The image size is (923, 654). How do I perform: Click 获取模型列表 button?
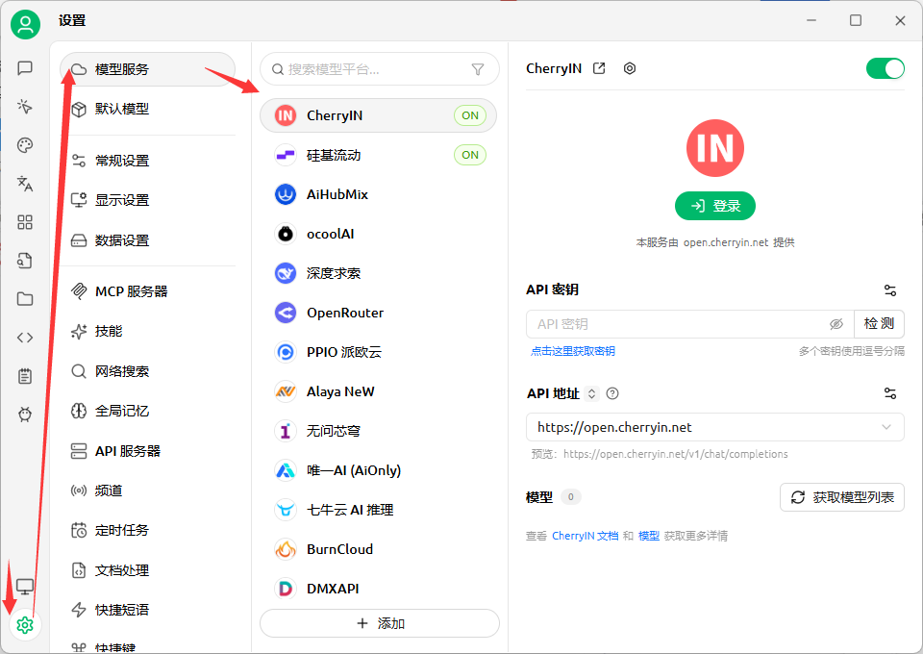point(842,497)
